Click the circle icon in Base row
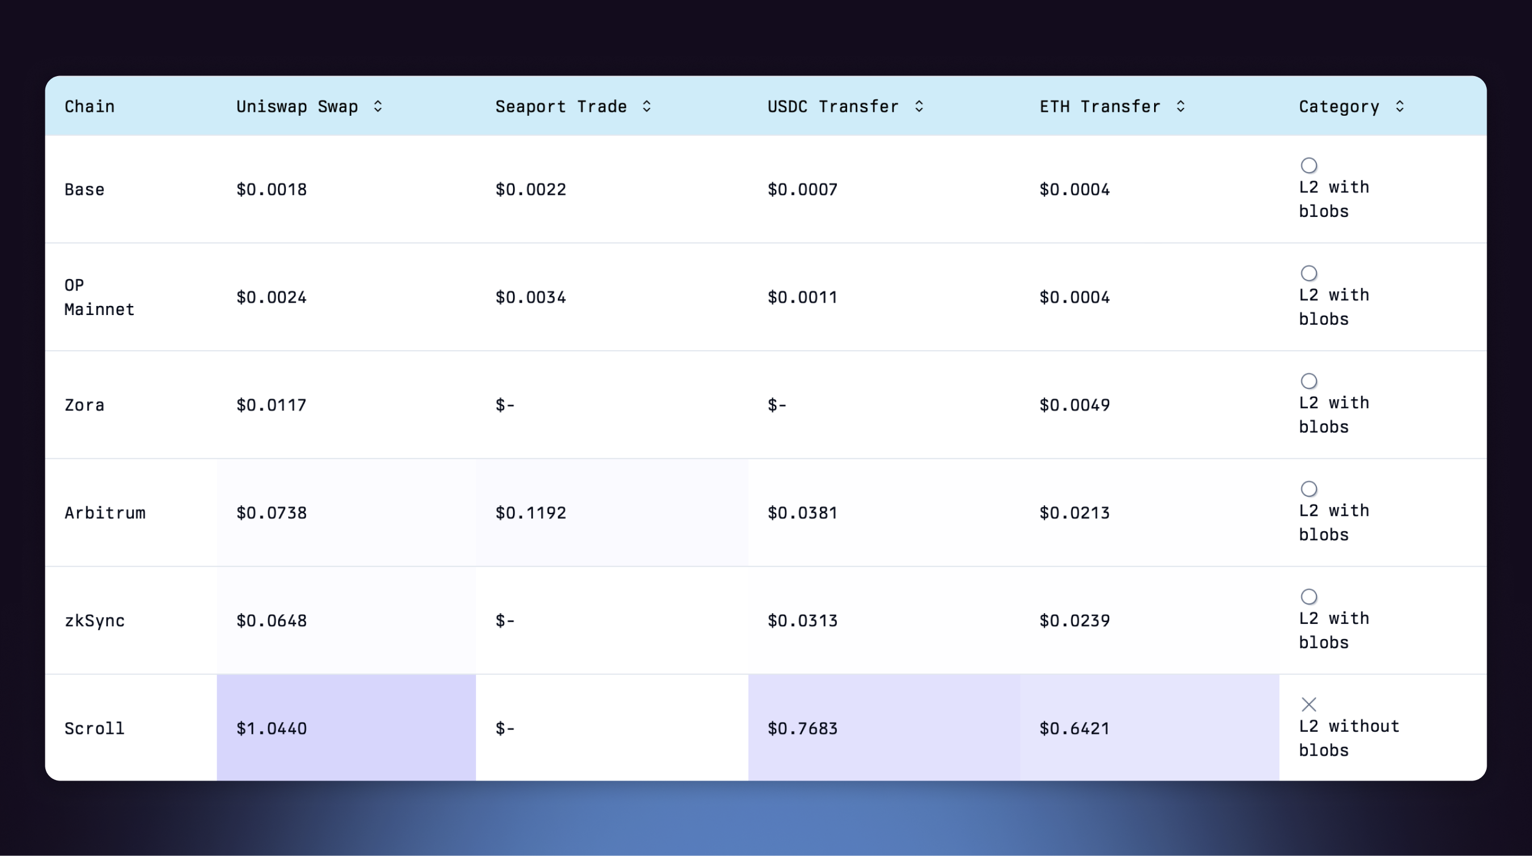Image resolution: width=1532 pixels, height=856 pixels. click(x=1308, y=165)
